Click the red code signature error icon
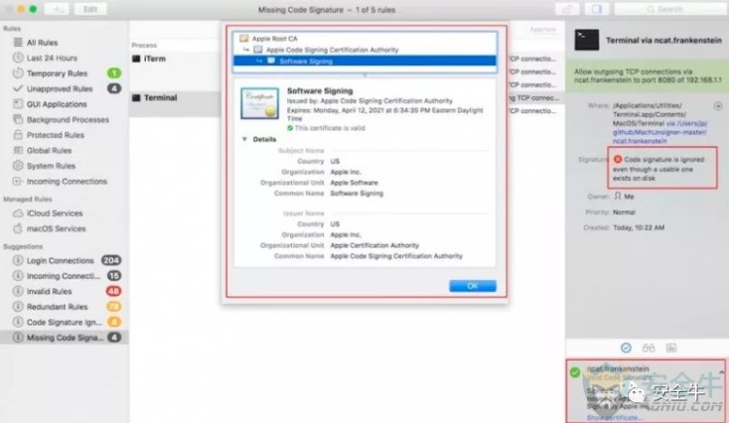The width and height of the screenshot is (729, 423). point(618,160)
